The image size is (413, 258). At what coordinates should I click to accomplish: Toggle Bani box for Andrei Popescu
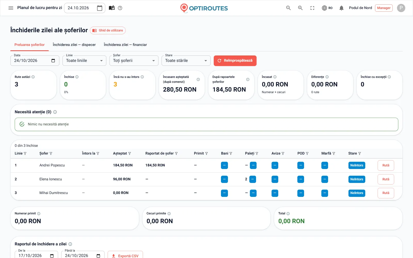[x=224, y=165]
